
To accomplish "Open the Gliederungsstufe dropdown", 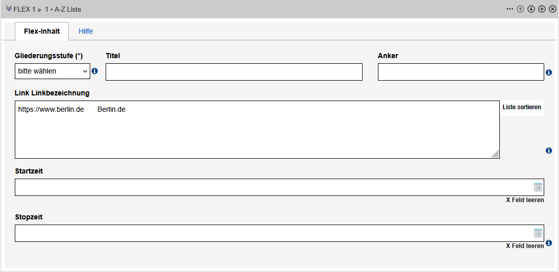I will 53,71.
